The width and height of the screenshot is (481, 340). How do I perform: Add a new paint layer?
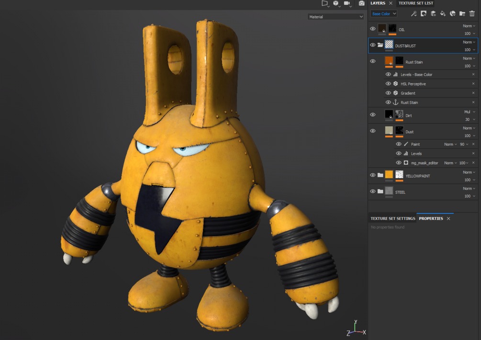click(433, 14)
